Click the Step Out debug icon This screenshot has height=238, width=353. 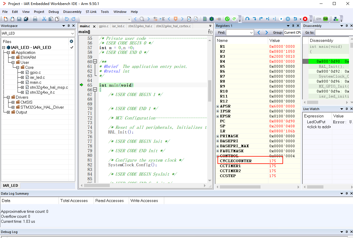(261, 19)
